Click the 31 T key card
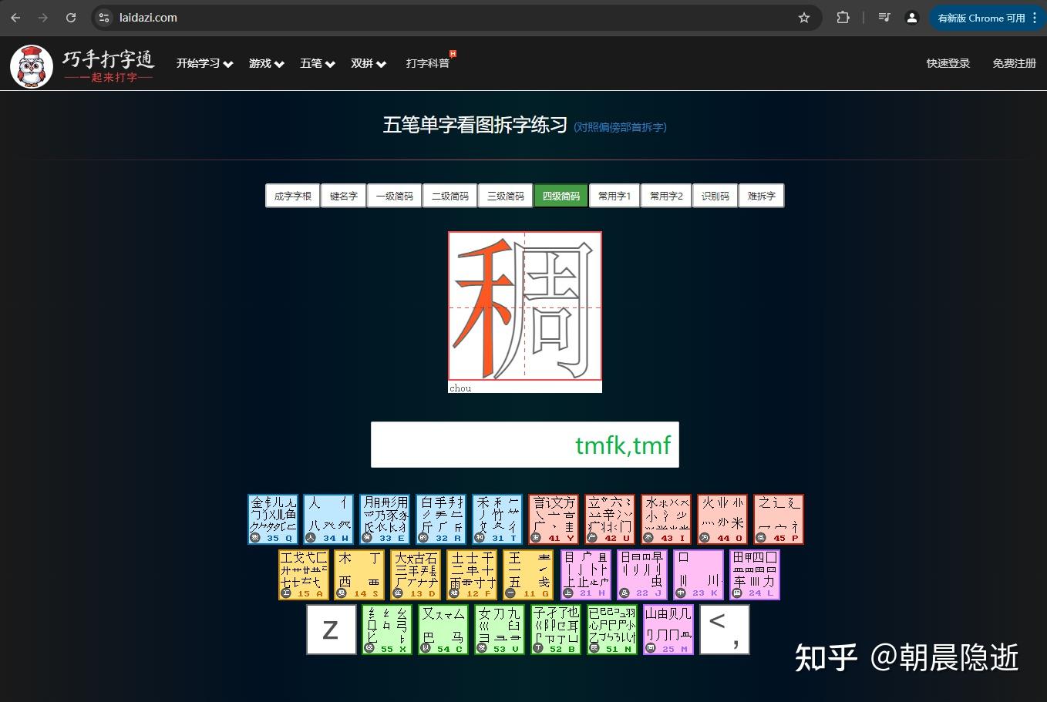 (497, 519)
